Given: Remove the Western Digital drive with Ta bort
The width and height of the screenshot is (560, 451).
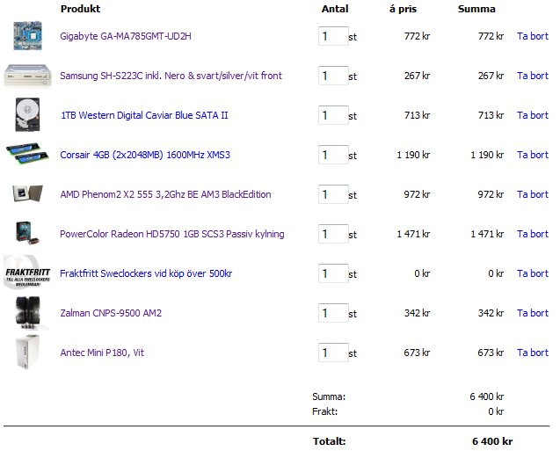Looking at the screenshot, I should [x=532, y=115].
